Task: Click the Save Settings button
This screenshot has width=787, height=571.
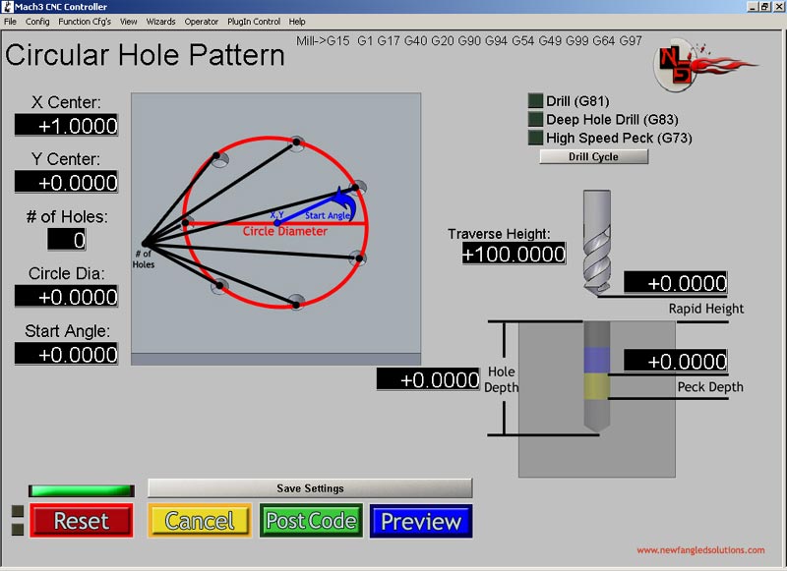Action: tap(310, 488)
